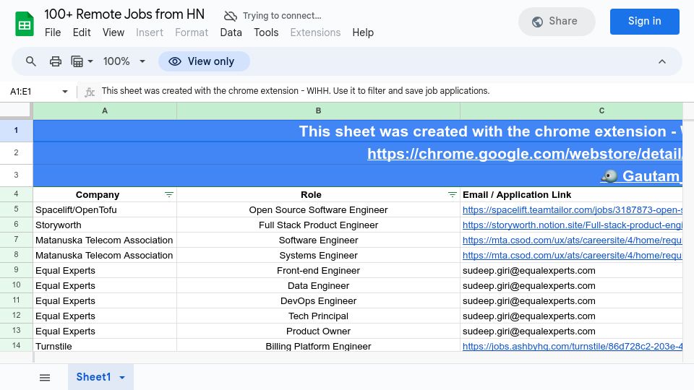Open the Sheet1 tab options arrow
This screenshot has height=390, width=694.
(122, 377)
